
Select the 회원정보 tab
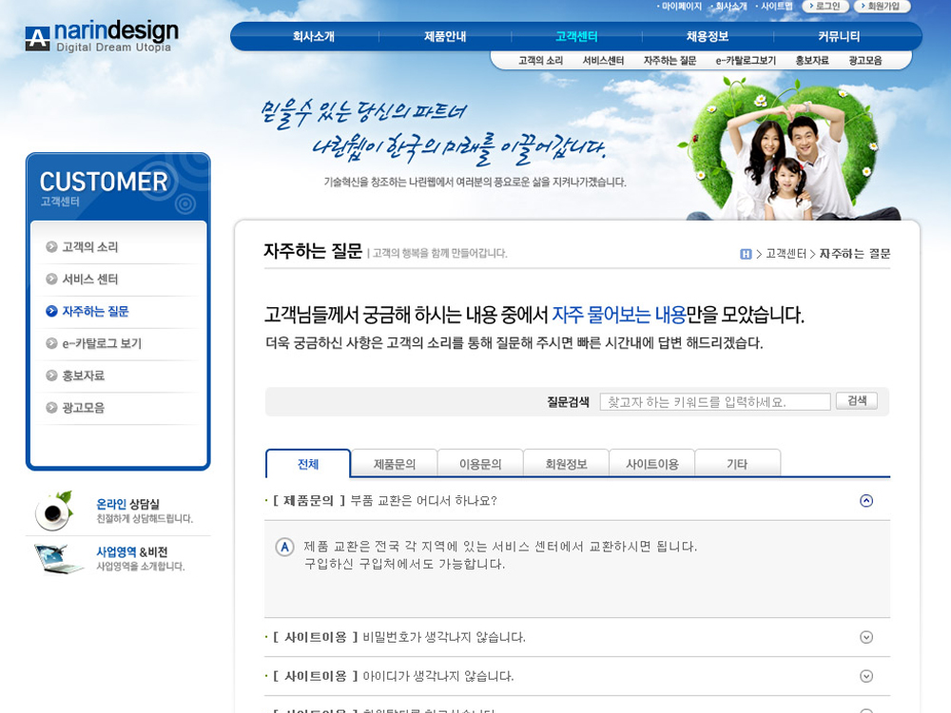566,464
